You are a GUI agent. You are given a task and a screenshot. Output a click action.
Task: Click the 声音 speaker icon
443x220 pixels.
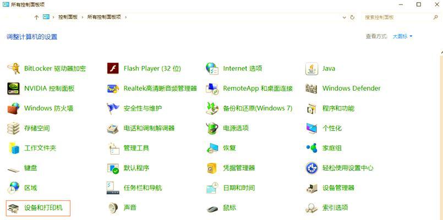point(113,208)
